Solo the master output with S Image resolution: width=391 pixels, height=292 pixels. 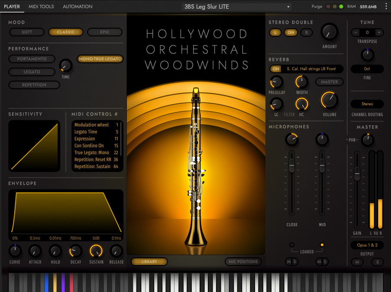point(377,262)
